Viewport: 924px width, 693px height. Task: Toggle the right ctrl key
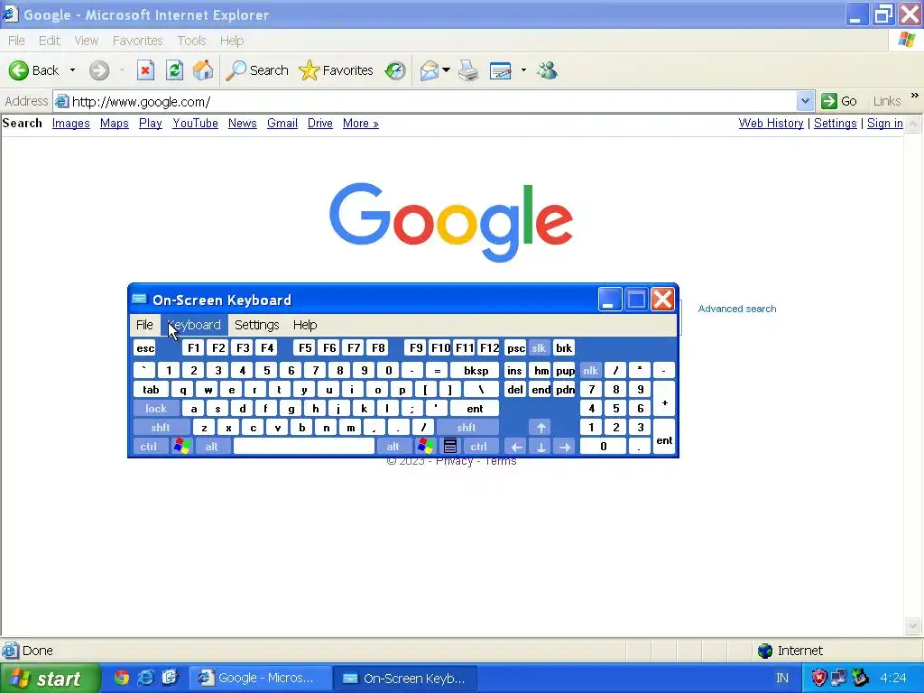(479, 446)
